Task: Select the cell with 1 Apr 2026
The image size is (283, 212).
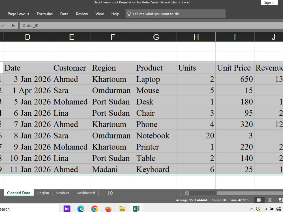Action: [28, 90]
